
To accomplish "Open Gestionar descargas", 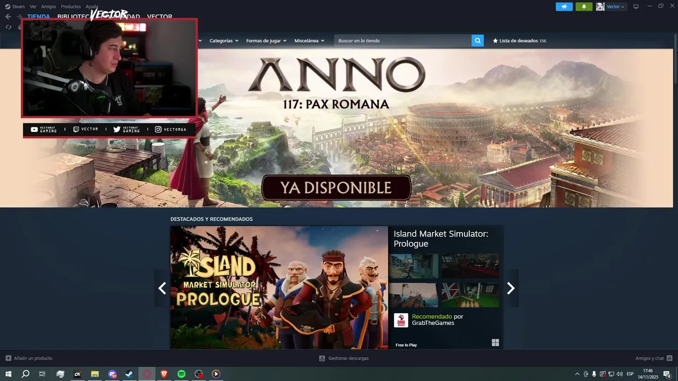I will (344, 358).
